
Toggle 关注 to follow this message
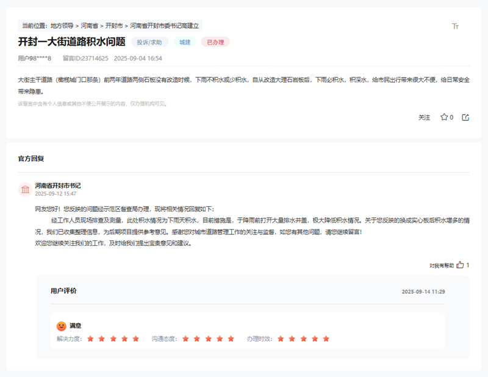coord(424,117)
